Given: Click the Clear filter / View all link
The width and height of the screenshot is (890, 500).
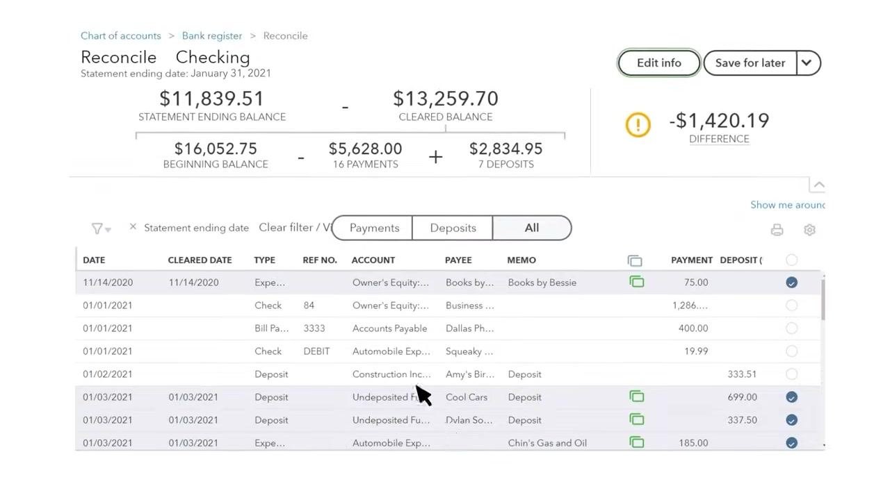Looking at the screenshot, I should pyautogui.click(x=294, y=228).
